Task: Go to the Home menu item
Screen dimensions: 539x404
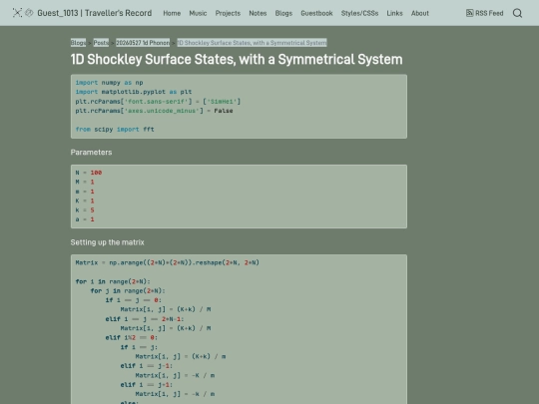Action: (172, 13)
